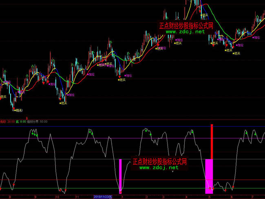The height and width of the screenshot is (199, 265).
Task: Click magenta bar above the 2018/11/23 date
Action: click(120, 175)
